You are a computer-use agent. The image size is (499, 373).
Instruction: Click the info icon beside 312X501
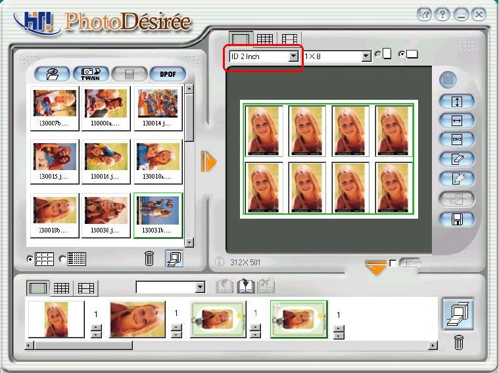point(219,262)
